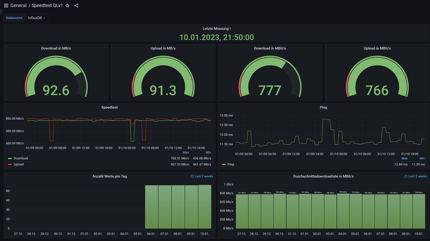Click the dashboards grid icon beside General
Viewport: 430px width, 241px height.
[6, 6]
